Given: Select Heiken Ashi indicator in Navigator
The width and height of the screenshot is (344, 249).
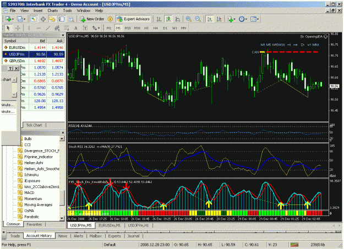Looking at the screenshot, I should tap(34, 163).
